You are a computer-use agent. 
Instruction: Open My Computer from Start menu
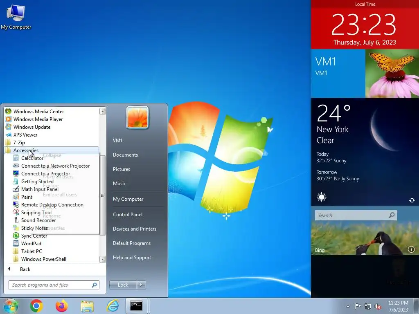pyautogui.click(x=128, y=199)
